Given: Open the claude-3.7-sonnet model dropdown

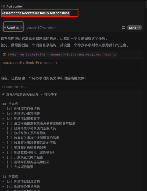Looking at the screenshot, I should point(41,28).
